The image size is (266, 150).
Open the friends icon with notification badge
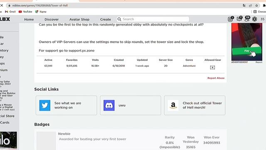pos(247,19)
